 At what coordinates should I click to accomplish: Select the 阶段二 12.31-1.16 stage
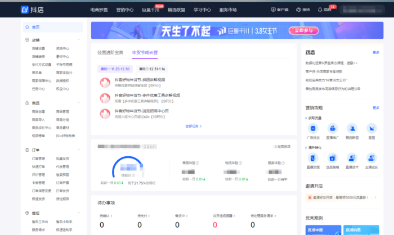152,69
